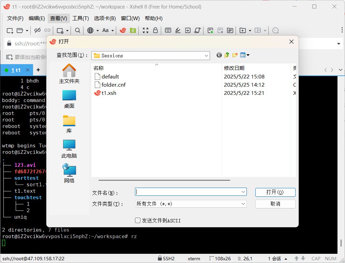Click the Aa font icon in toolbar

(105, 30)
